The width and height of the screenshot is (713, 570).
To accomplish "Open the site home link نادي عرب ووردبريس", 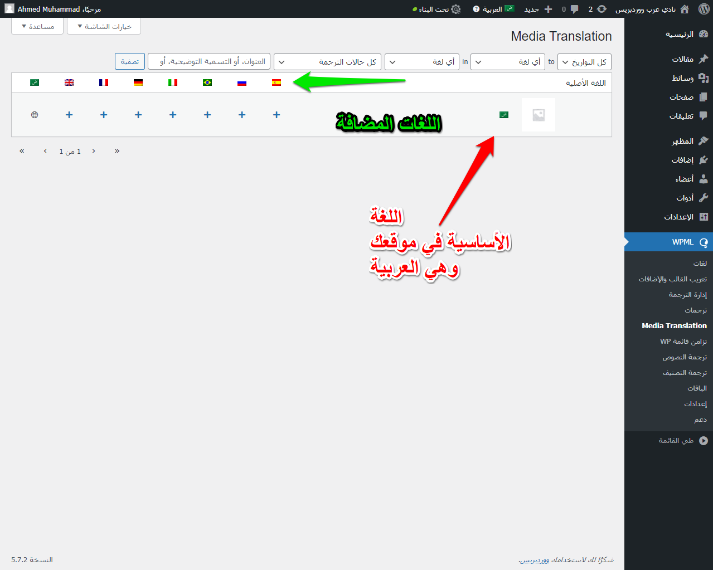I will 652,9.
